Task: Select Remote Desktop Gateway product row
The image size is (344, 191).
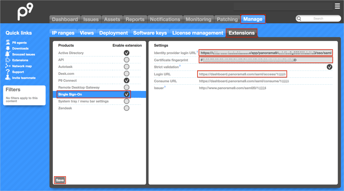Action: point(79,88)
